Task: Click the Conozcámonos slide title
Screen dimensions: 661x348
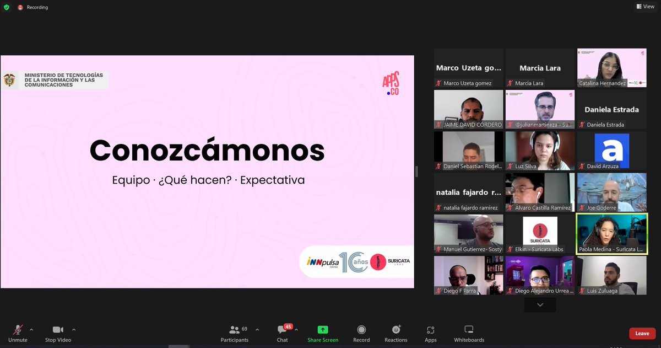Action: click(207, 151)
